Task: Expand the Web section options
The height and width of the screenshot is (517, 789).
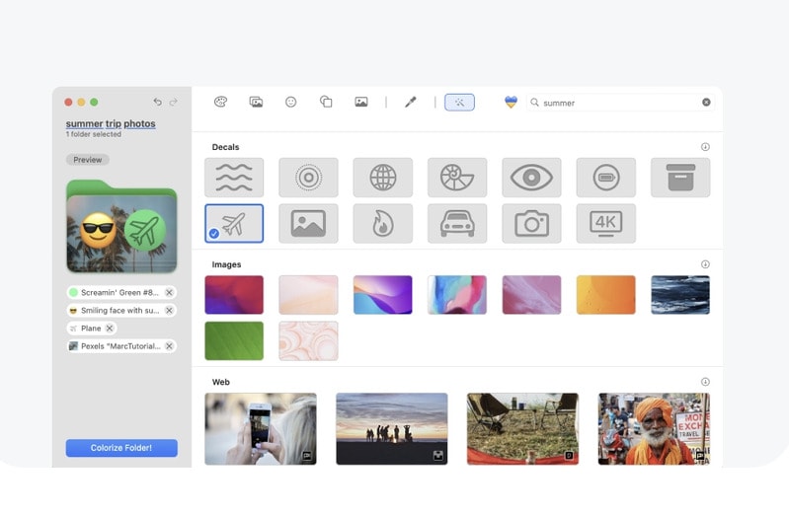Action: point(705,382)
